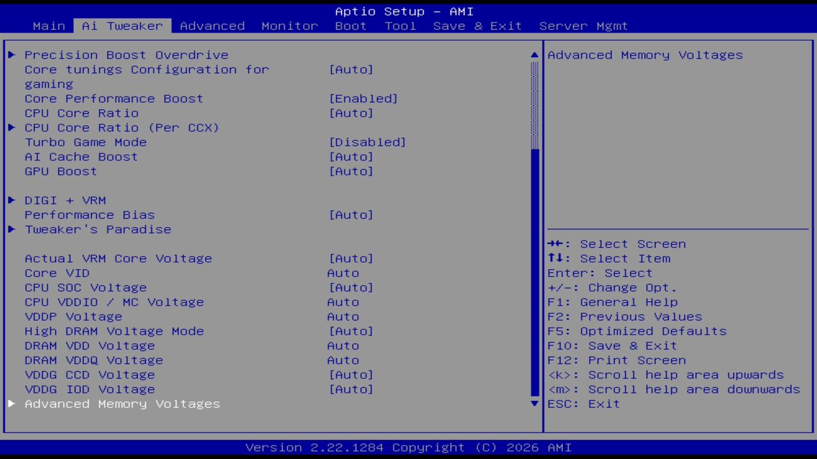The image size is (817, 459).
Task: Select the Core Performance Boost label
Action: coord(114,99)
